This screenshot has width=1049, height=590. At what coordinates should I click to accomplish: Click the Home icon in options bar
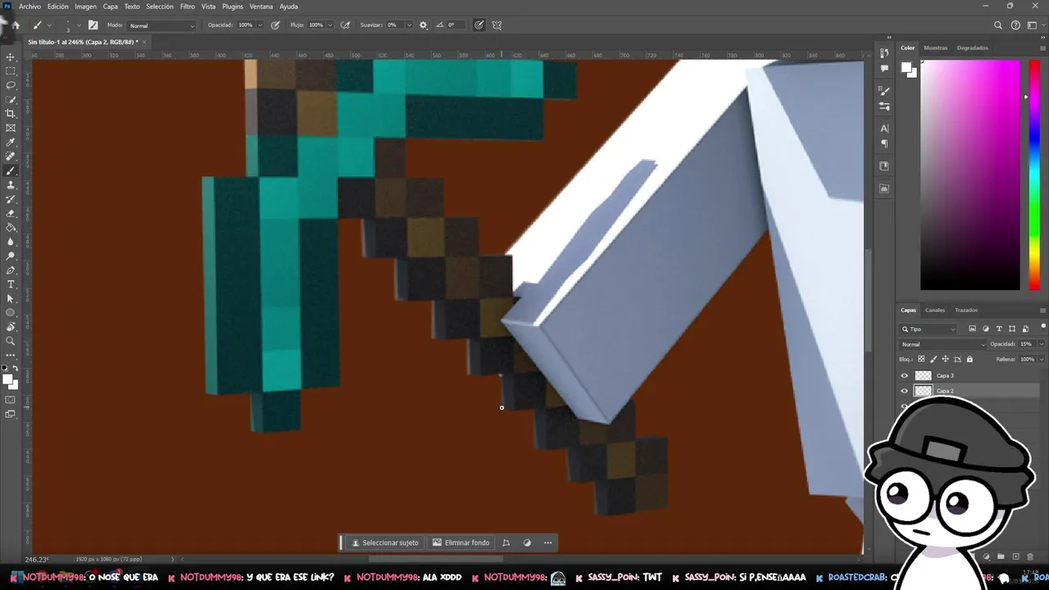(15, 25)
